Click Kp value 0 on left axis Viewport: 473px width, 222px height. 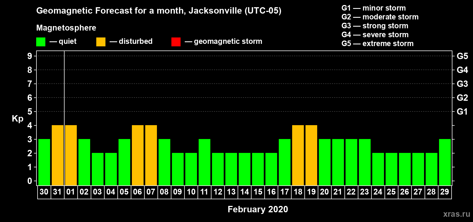pyautogui.click(x=30, y=181)
